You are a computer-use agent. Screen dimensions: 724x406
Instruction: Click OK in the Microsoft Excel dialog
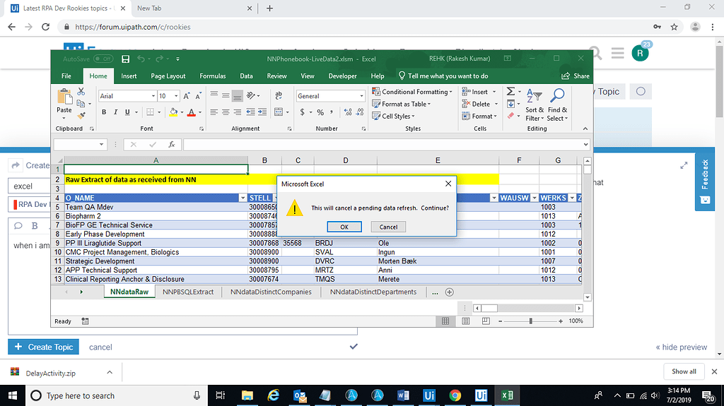click(344, 227)
